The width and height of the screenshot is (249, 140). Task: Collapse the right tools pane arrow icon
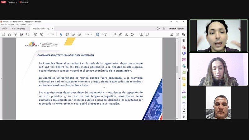(x=184, y=117)
